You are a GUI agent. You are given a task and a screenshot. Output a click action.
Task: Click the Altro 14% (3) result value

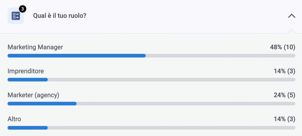(x=284, y=119)
